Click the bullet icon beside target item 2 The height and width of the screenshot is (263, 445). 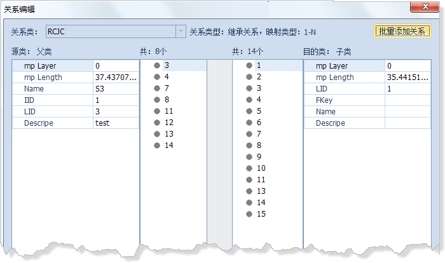(x=250, y=77)
